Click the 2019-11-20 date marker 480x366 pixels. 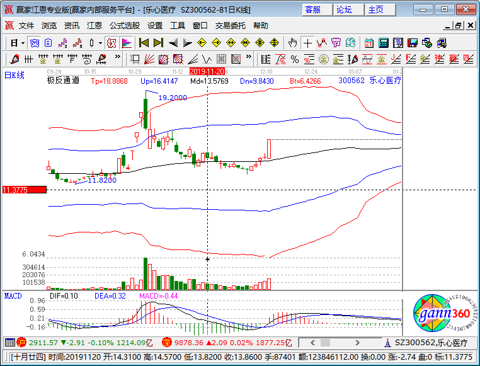pos(207,72)
